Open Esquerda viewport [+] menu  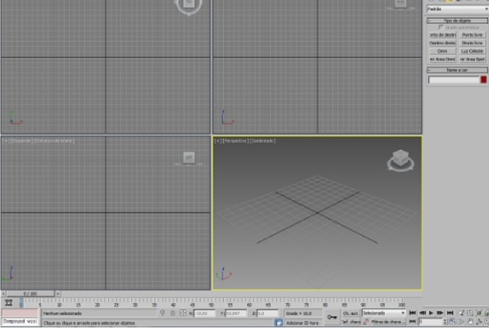click(x=6, y=141)
